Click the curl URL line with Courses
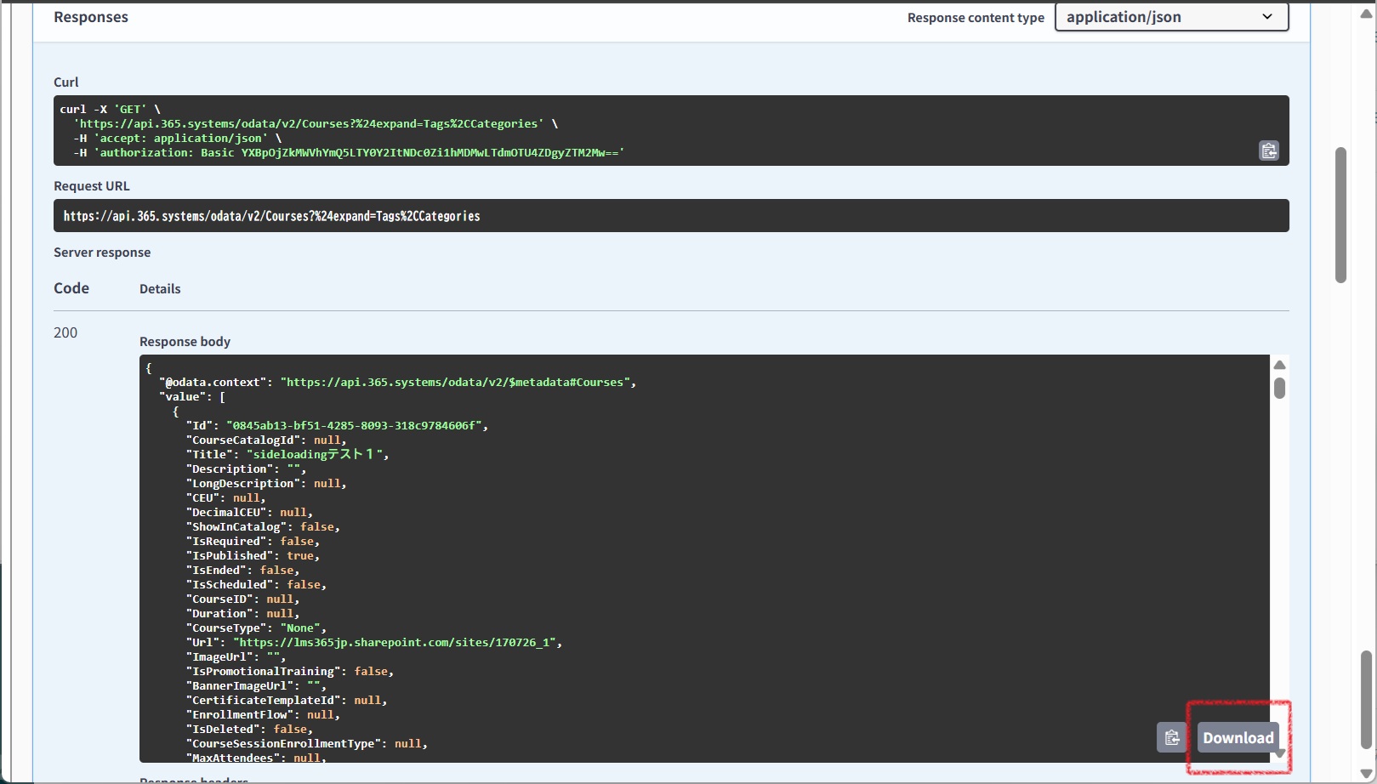 click(x=315, y=124)
